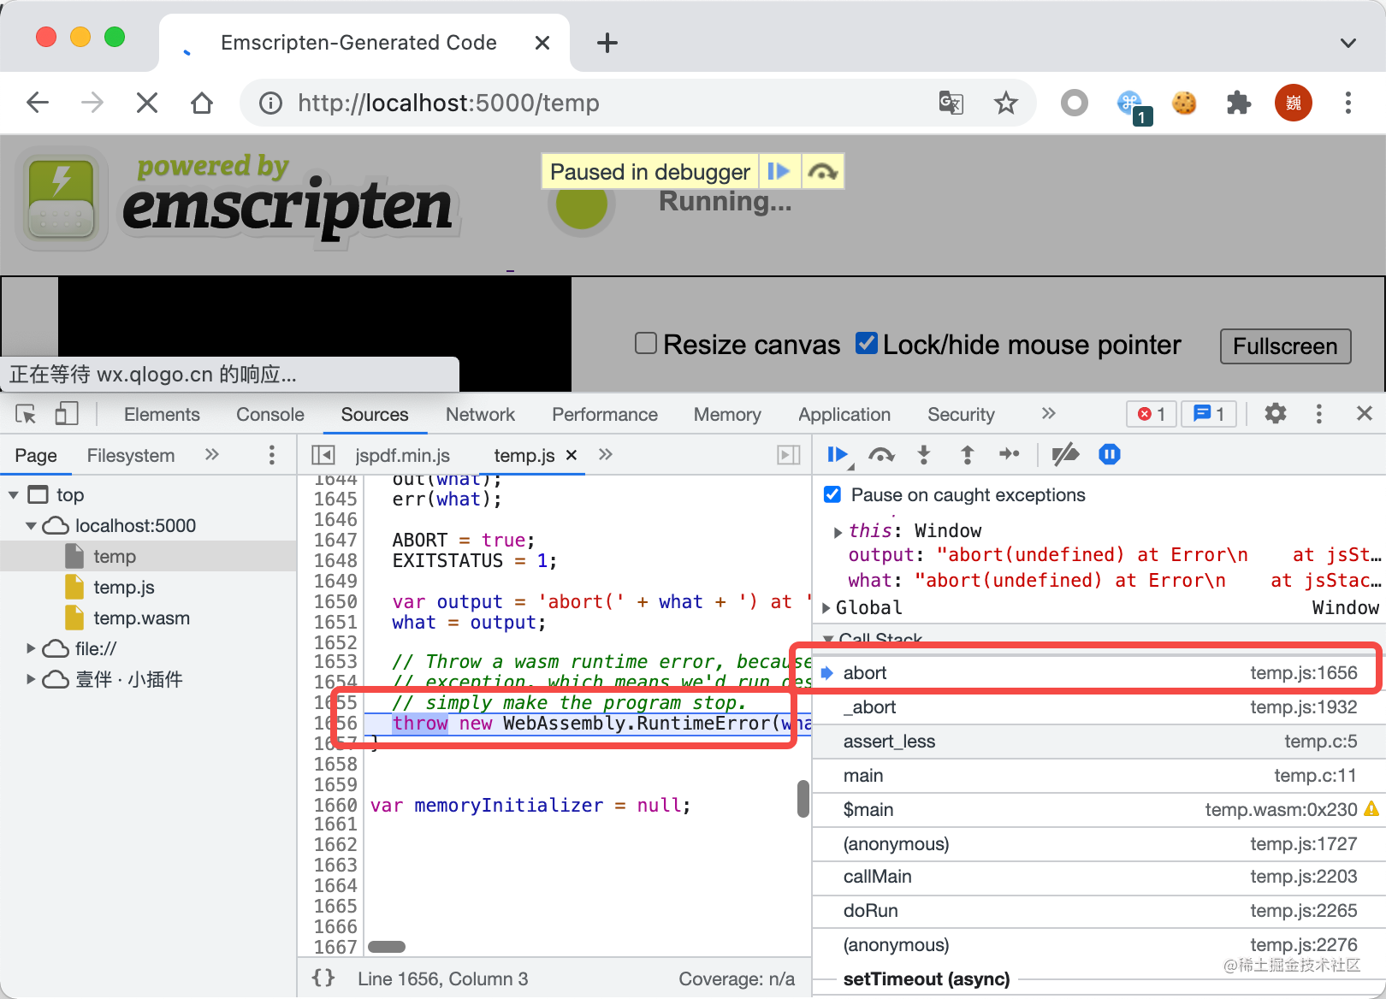Open the Network tab
The height and width of the screenshot is (999, 1386).
coord(480,414)
